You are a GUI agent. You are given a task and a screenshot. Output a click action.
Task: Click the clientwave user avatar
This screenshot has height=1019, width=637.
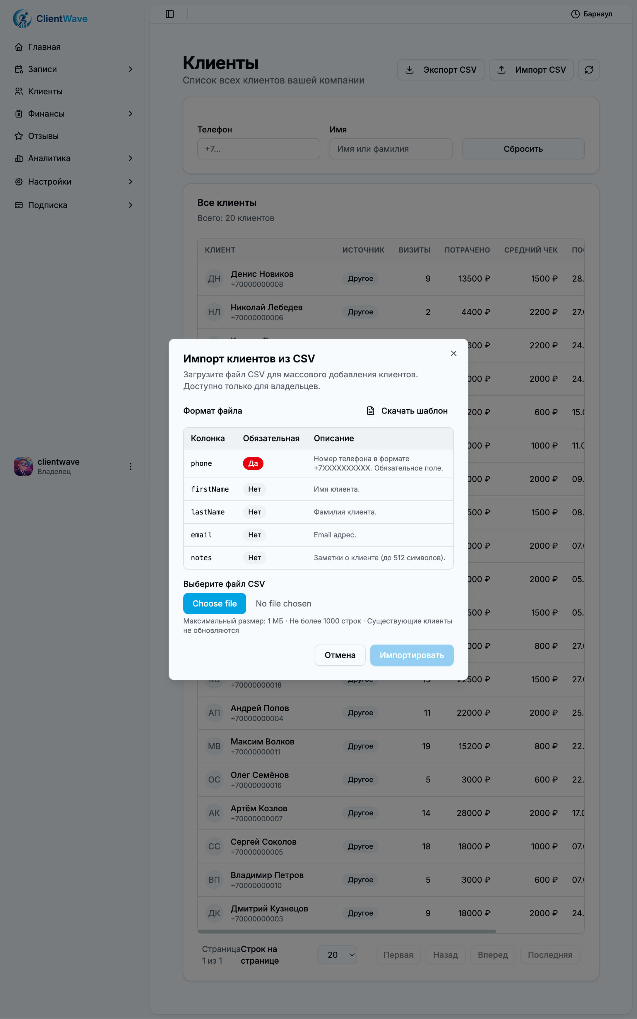(x=24, y=466)
